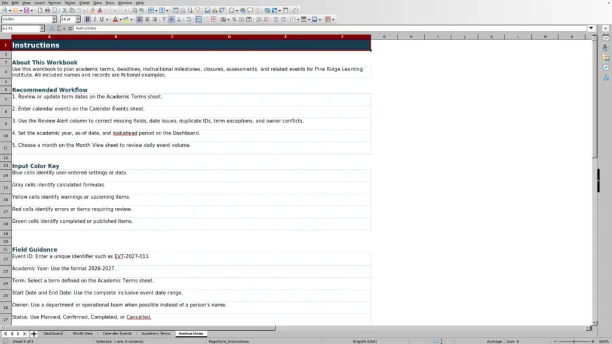Click the Align Right icon

[x=155, y=19]
